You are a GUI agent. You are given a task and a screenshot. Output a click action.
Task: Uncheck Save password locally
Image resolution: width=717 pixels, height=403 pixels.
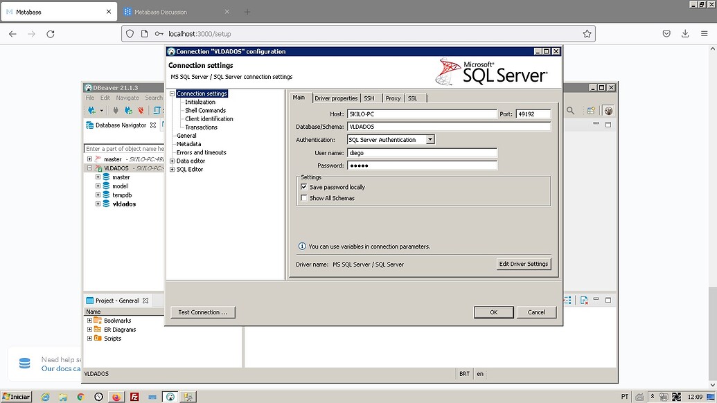(303, 187)
